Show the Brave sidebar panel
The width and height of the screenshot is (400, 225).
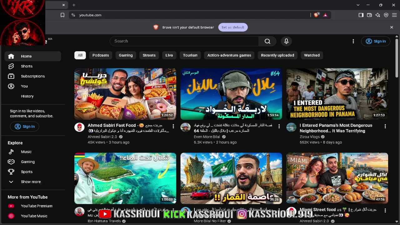361,15
